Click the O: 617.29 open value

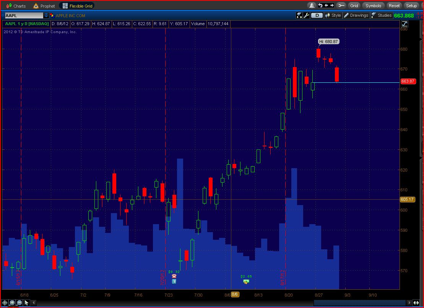tap(80, 24)
